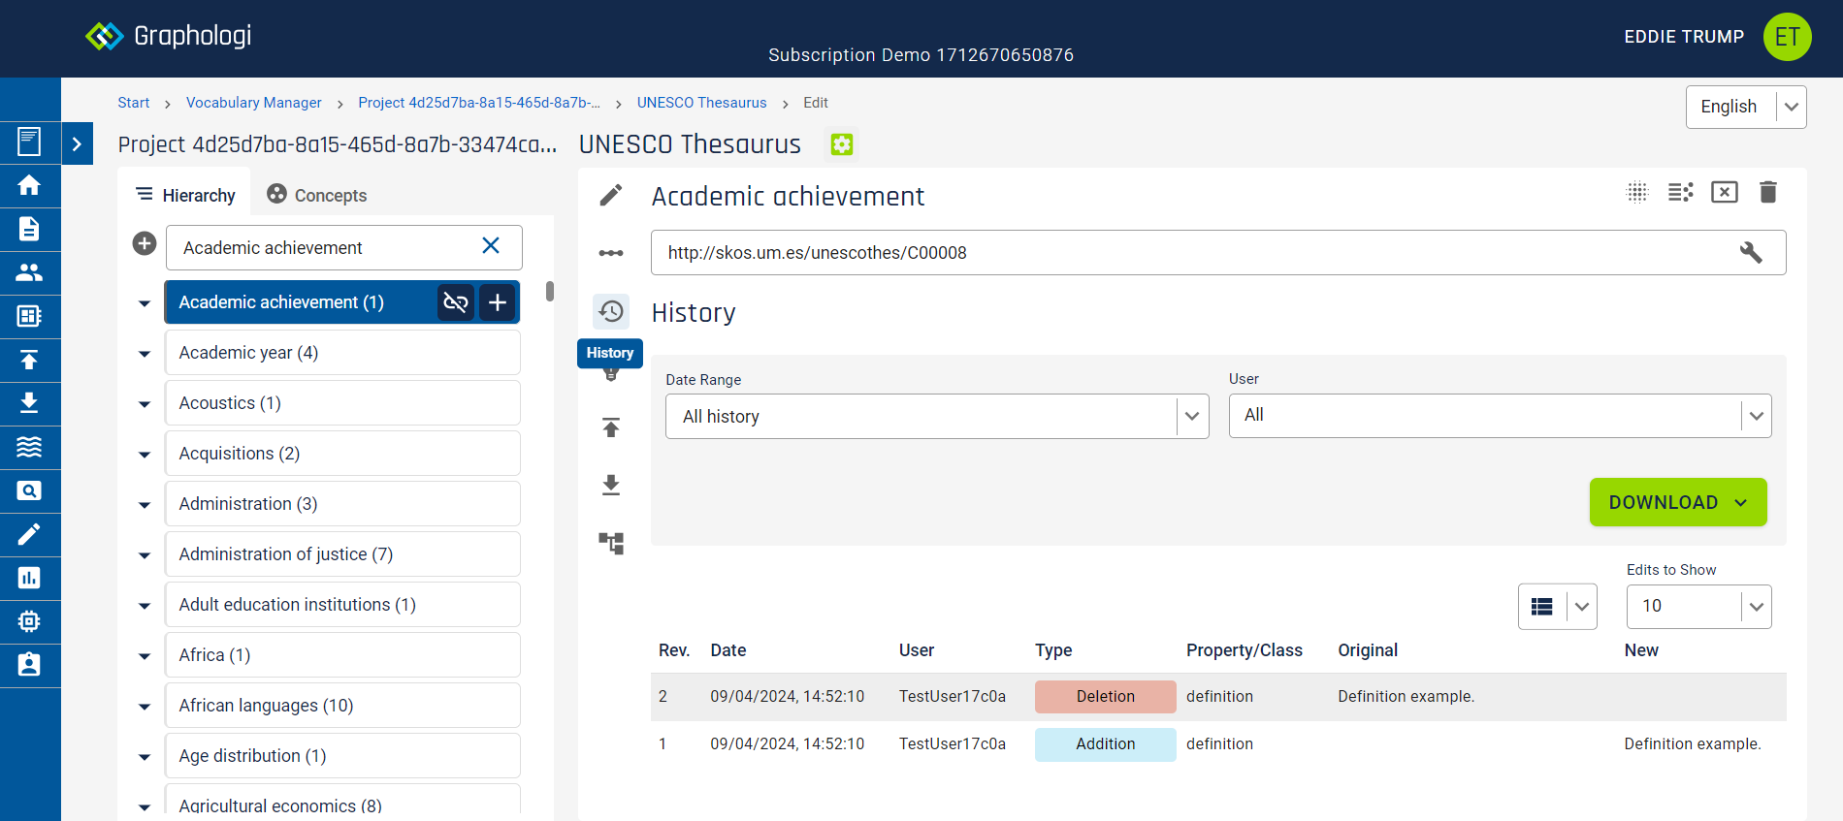Open the pencil edit sidebar icon
The image size is (1843, 821).
click(x=29, y=534)
